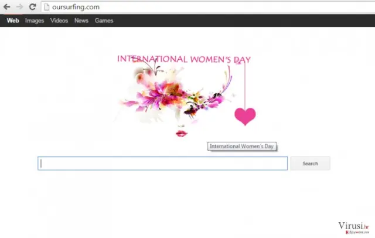Viewport: 375px width, 238px height.
Task: Switch to the Web search tab
Action: pos(13,21)
